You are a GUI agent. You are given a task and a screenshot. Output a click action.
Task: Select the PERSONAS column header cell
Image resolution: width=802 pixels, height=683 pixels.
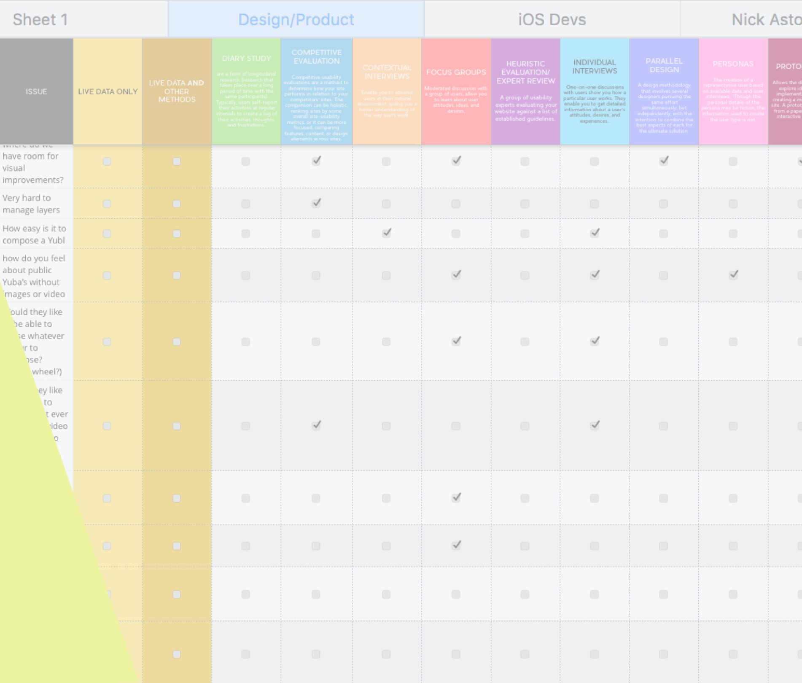pyautogui.click(x=733, y=91)
